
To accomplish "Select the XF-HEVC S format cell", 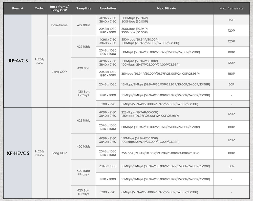I will click(x=18, y=153).
